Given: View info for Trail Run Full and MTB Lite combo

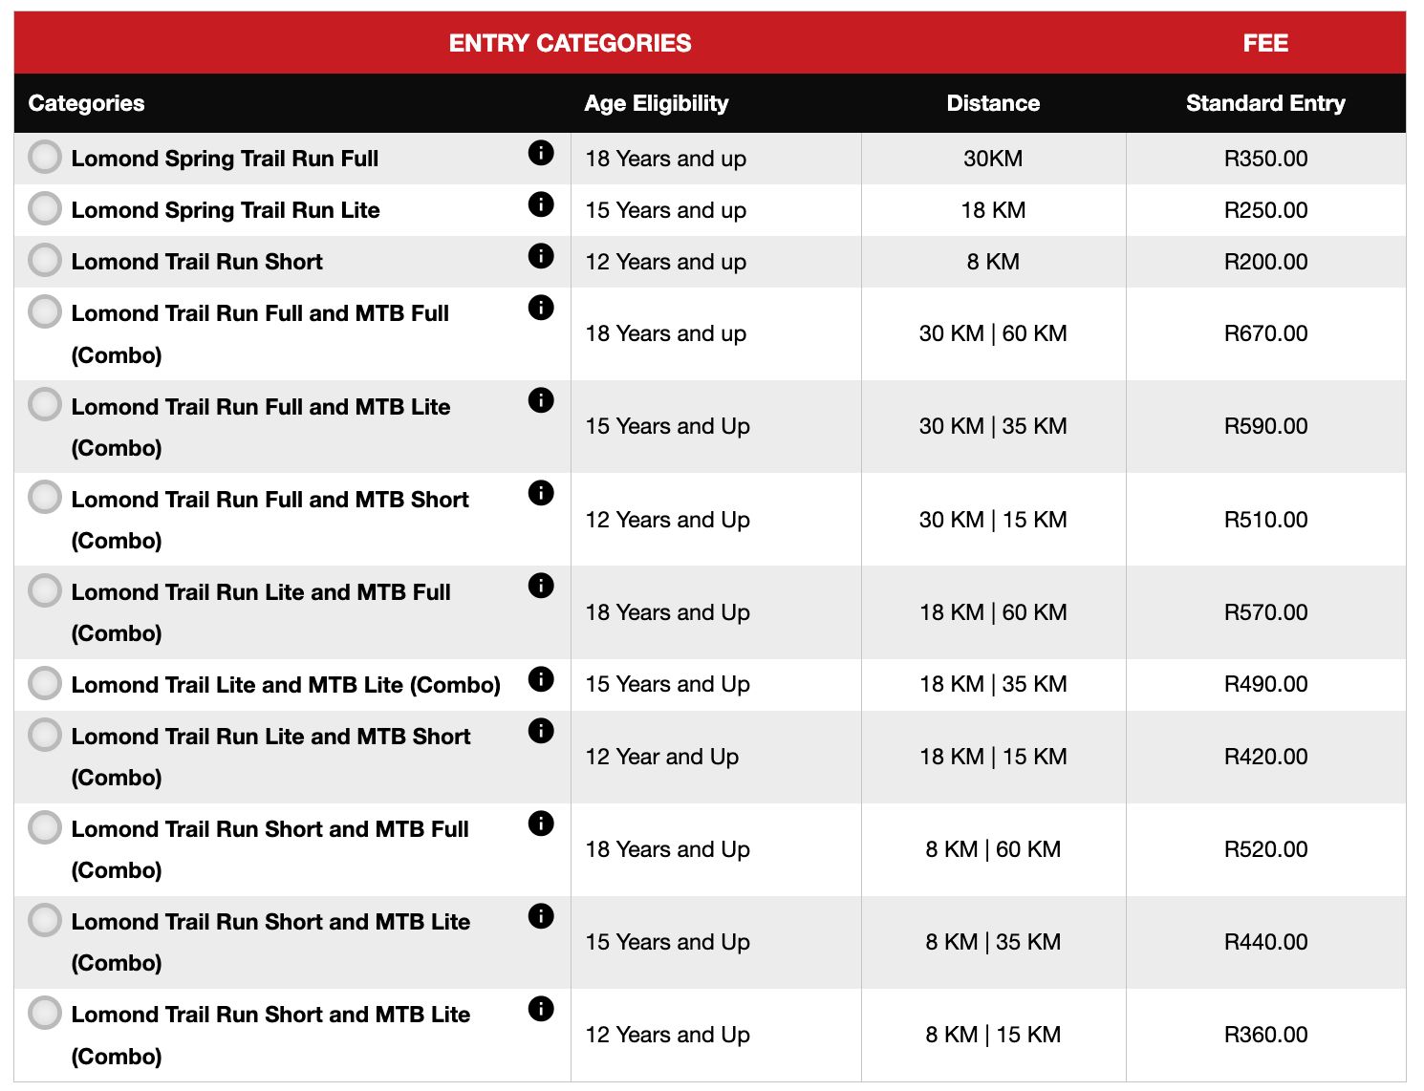Looking at the screenshot, I should point(541,400).
